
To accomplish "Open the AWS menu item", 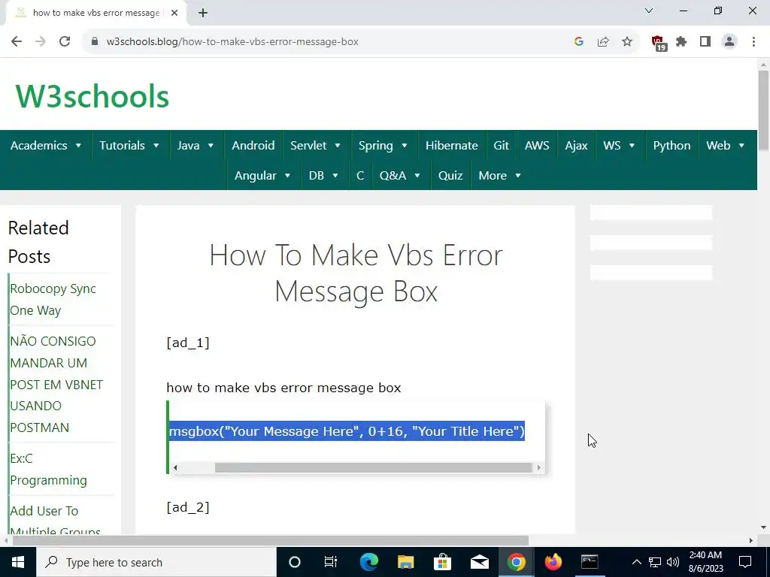I will tap(537, 145).
